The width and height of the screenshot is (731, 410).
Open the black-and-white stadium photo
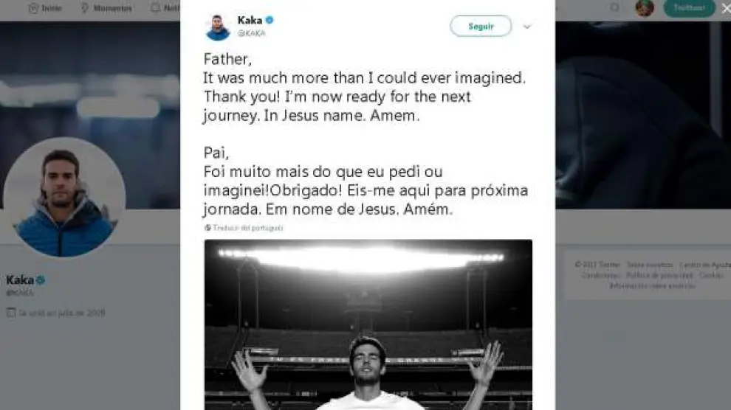point(368,324)
